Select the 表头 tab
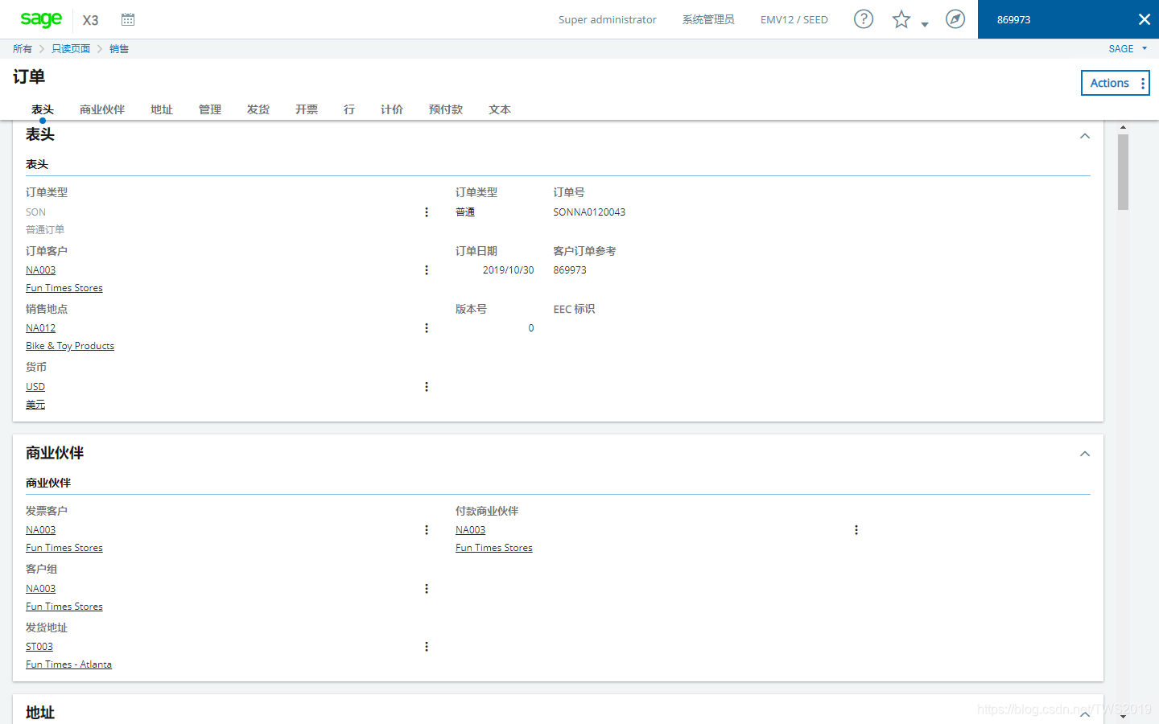Viewport: 1159px width, 724px height. [x=43, y=109]
